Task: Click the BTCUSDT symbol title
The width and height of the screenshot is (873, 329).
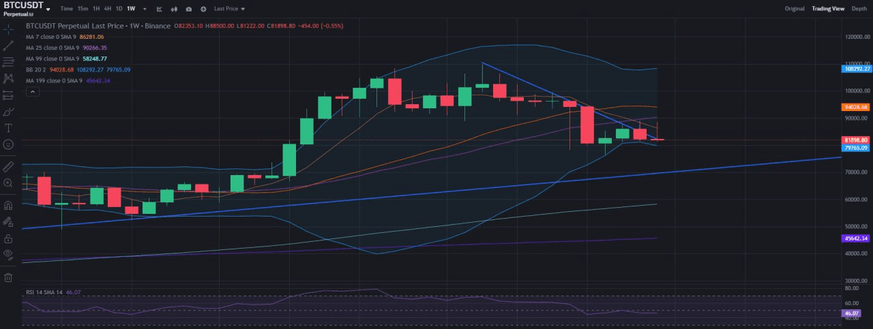Action: coord(23,5)
